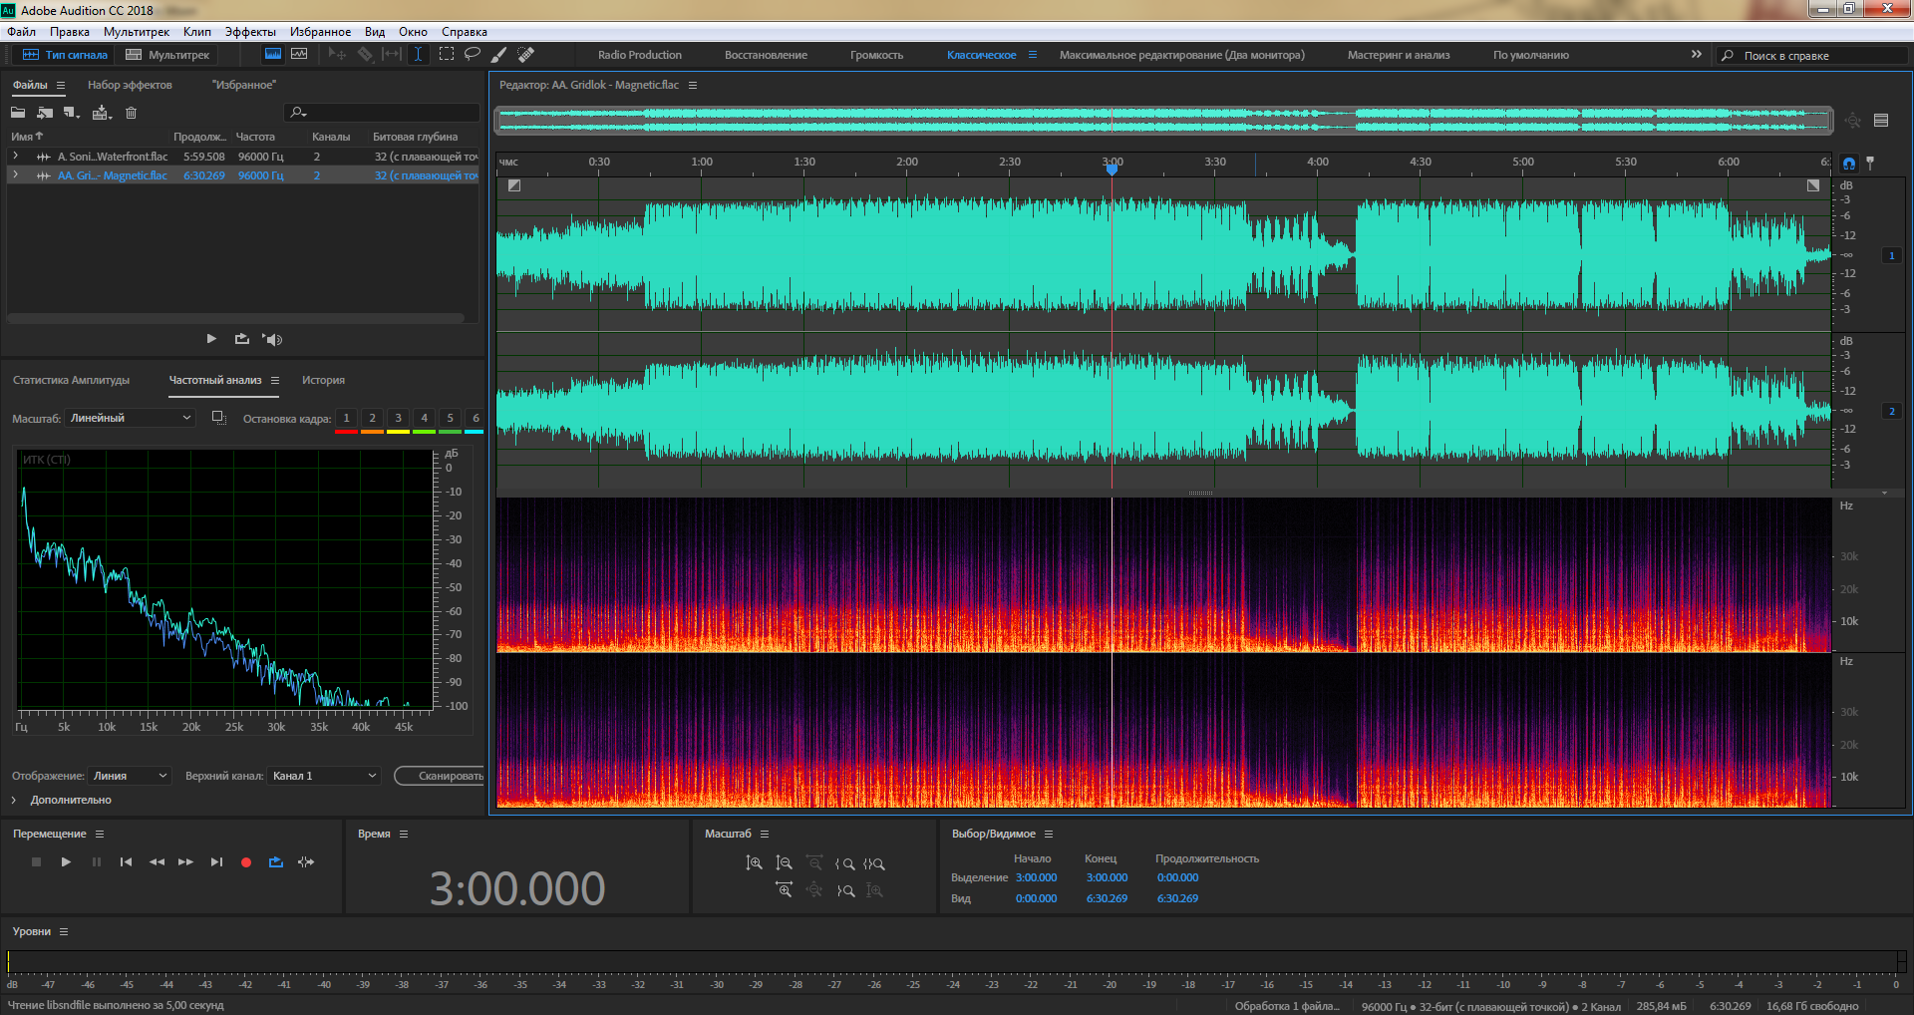Screen dimensions: 1914x1015
Task: Select the Lasso selection tool
Action: coord(473,54)
